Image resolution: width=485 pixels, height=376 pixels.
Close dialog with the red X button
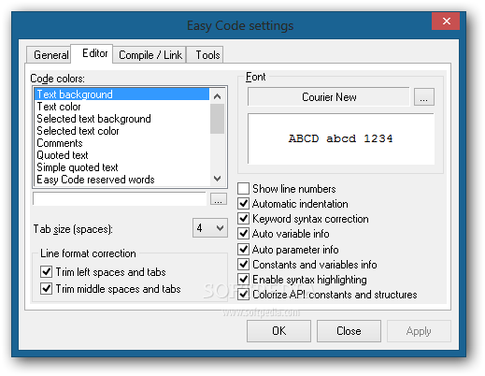pyautogui.click(x=446, y=21)
